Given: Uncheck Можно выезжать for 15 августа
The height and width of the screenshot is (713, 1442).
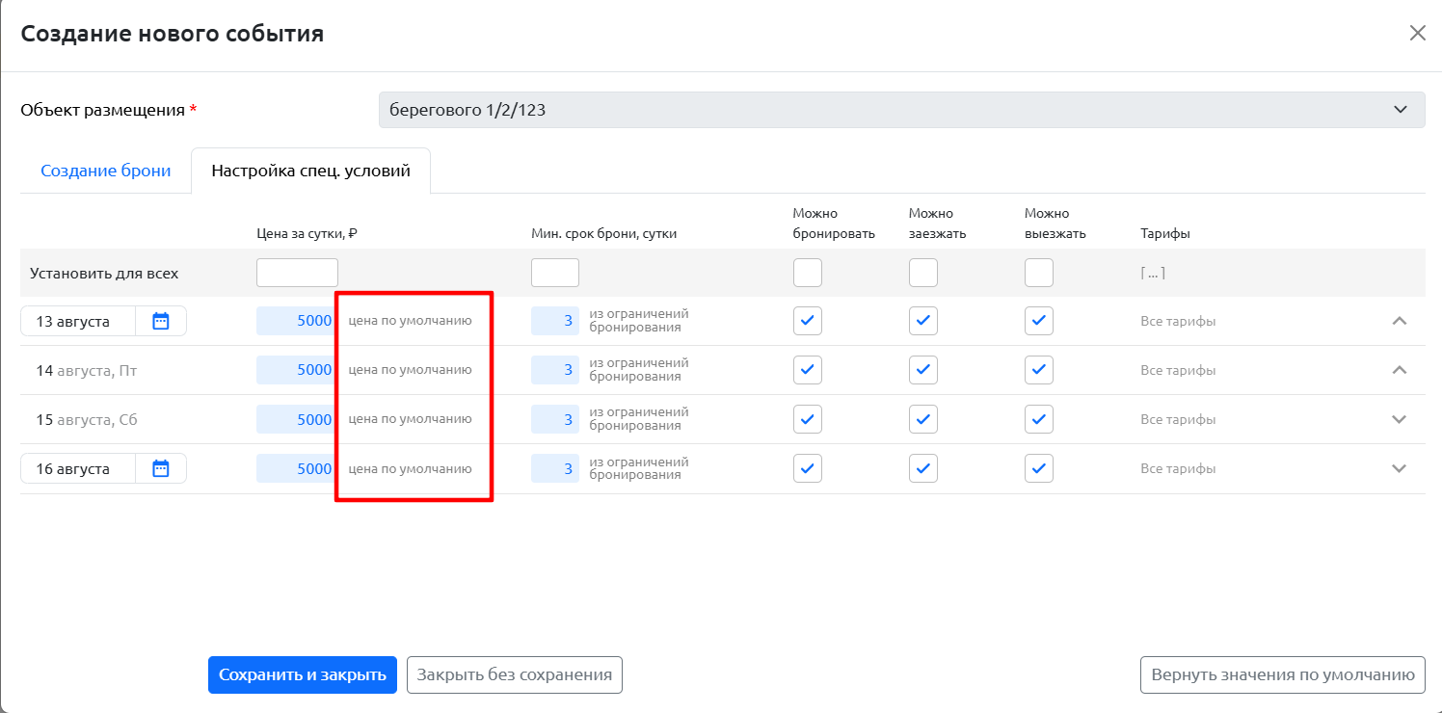Looking at the screenshot, I should point(1039,419).
